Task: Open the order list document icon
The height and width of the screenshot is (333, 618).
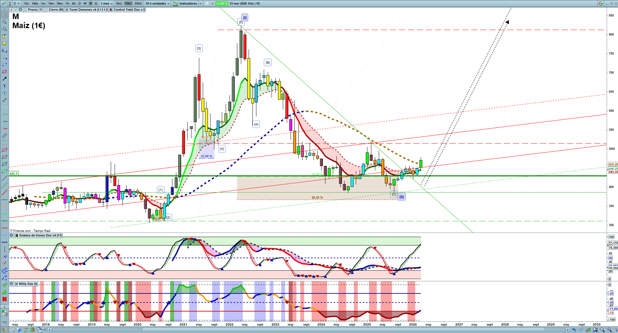Action: tap(26, 330)
